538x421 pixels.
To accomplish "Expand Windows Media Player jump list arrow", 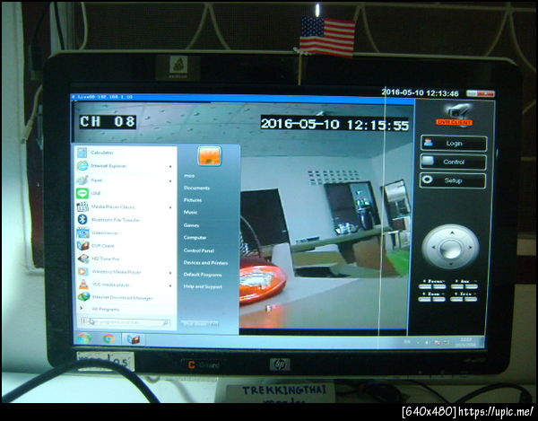I will (170, 273).
